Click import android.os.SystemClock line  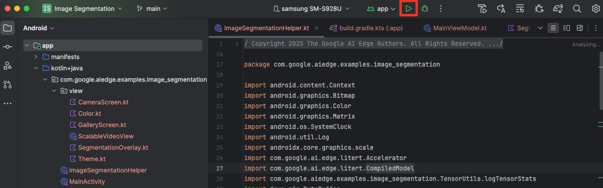point(298,127)
